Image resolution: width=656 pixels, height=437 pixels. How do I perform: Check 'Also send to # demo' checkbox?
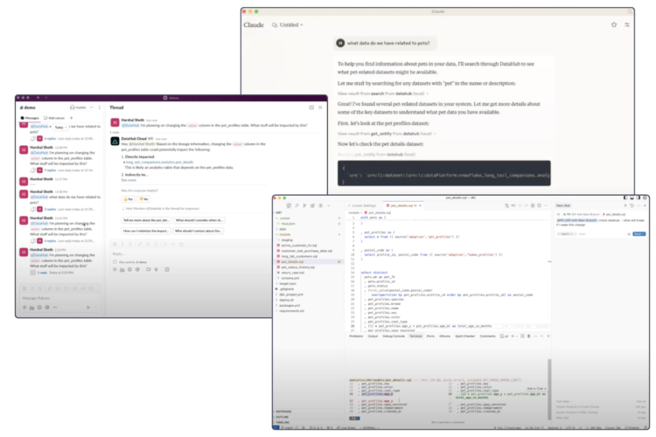pos(113,260)
